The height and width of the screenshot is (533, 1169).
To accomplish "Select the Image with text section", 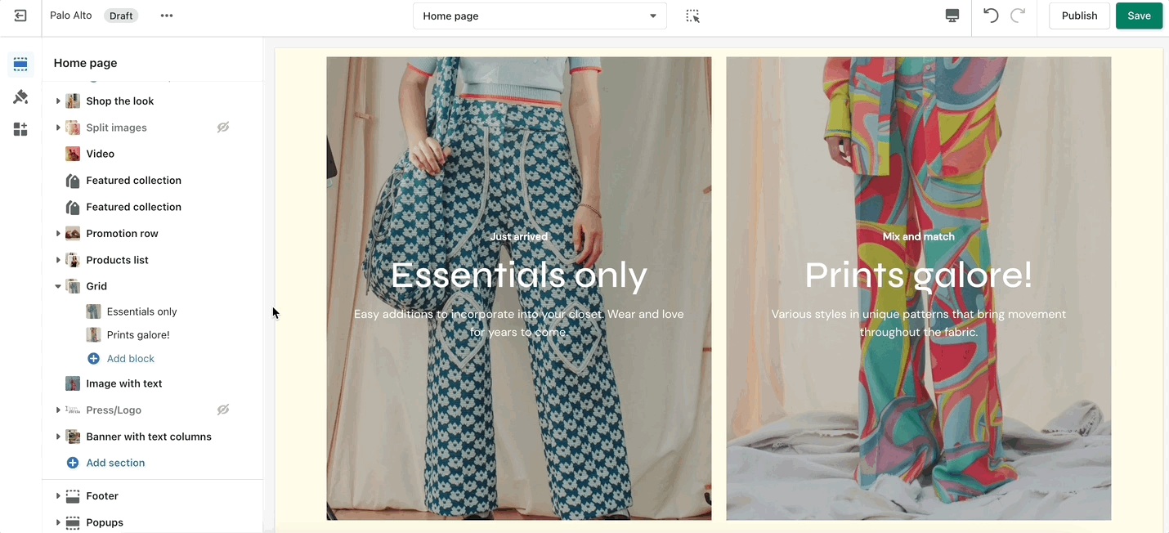I will point(123,383).
